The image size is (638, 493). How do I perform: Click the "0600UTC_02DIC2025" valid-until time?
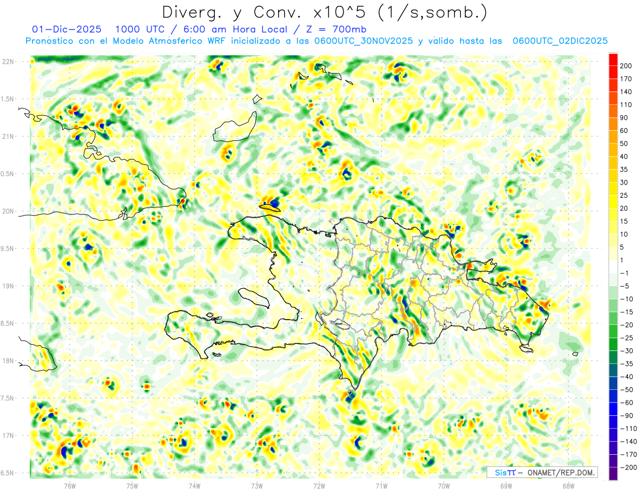(x=560, y=41)
